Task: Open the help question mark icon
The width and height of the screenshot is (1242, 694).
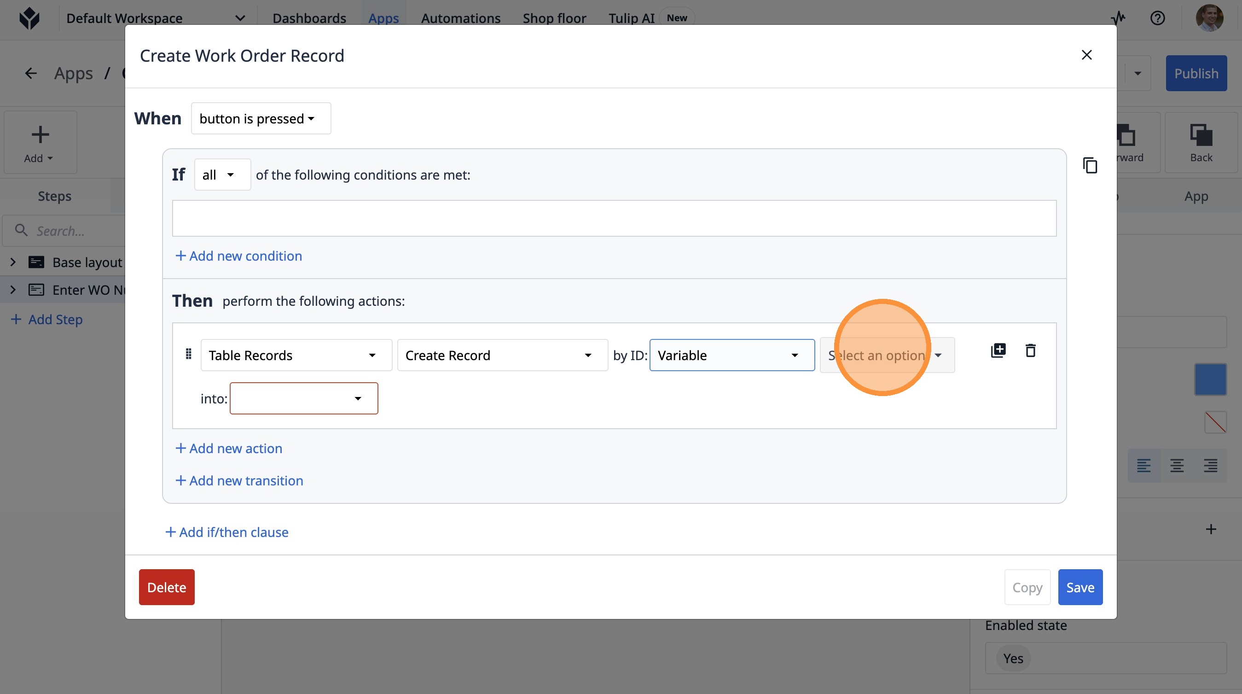Action: (1157, 18)
